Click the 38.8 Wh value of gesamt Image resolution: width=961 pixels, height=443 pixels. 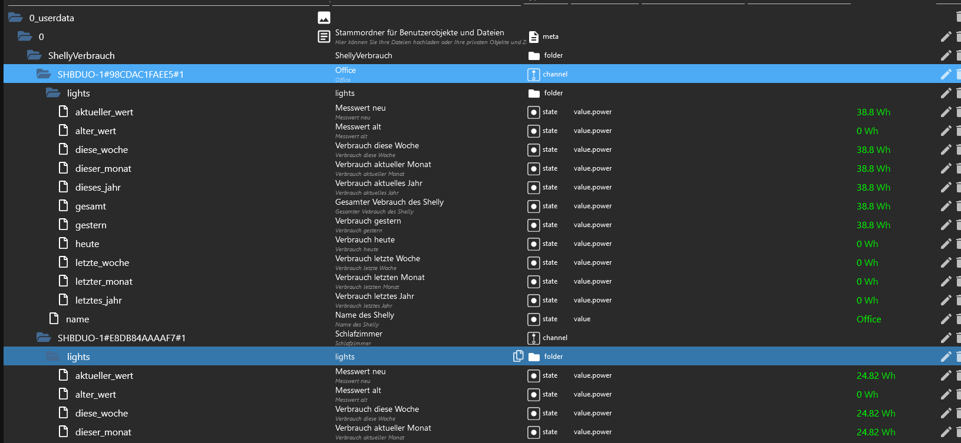[873, 206]
